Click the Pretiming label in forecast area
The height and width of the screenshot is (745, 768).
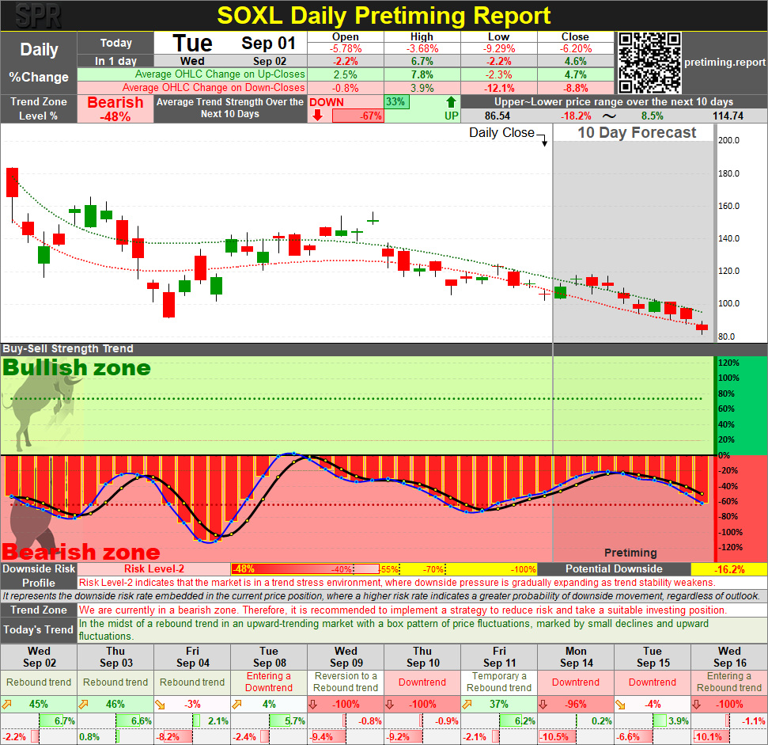coord(630,553)
